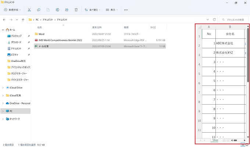This screenshot has height=147, width=250.
Task: Click the preview scroll down arrow
Action: coord(248,137)
